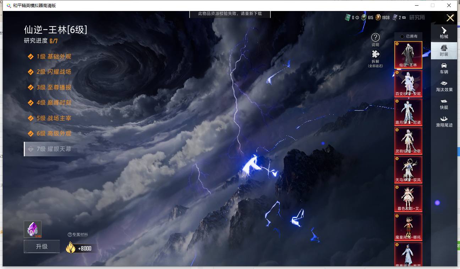The height and width of the screenshot is (269, 460).
Task: Close the research lab with the X icon
Action: coord(450,18)
